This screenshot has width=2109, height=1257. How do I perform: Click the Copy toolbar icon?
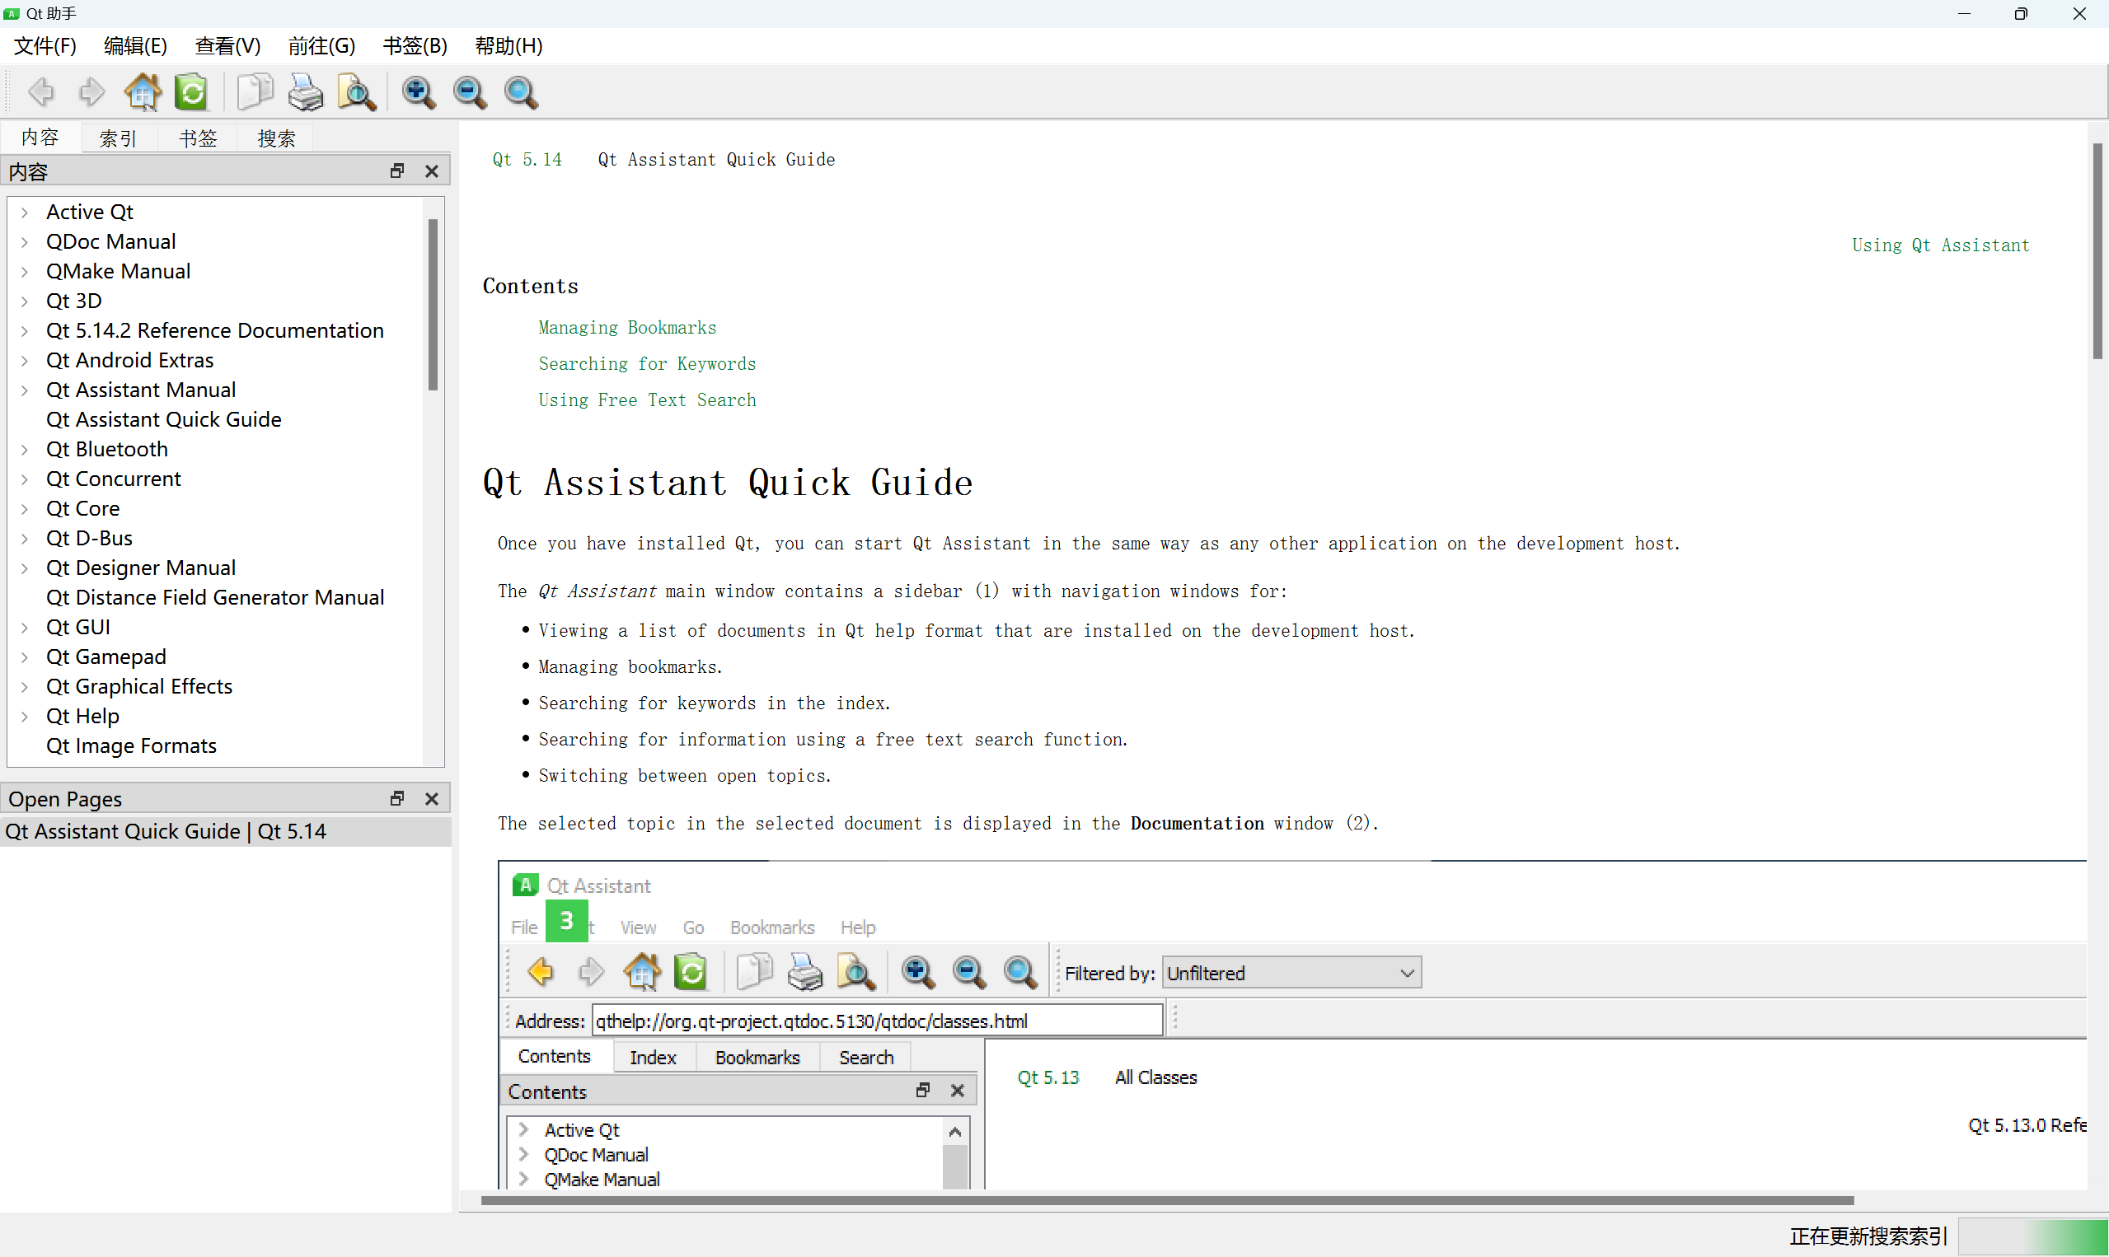[253, 92]
